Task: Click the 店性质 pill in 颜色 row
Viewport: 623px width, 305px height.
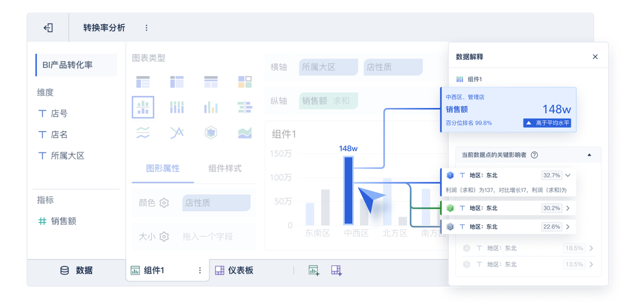Action: coord(217,203)
